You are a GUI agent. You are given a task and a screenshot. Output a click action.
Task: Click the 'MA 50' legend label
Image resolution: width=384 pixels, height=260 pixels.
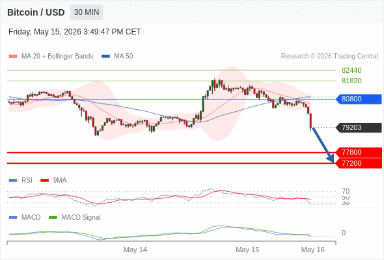coord(124,57)
